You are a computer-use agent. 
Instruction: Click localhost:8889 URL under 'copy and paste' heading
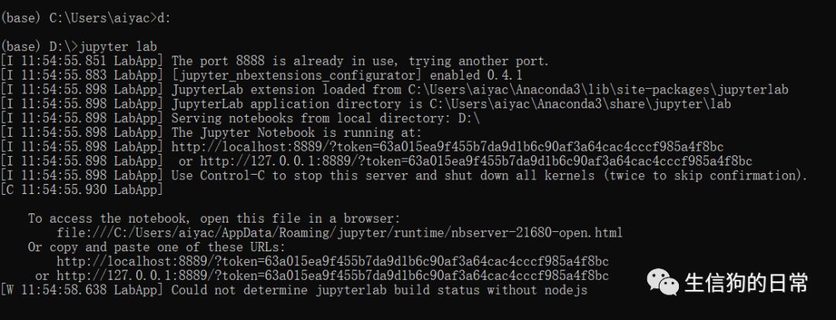(333, 261)
